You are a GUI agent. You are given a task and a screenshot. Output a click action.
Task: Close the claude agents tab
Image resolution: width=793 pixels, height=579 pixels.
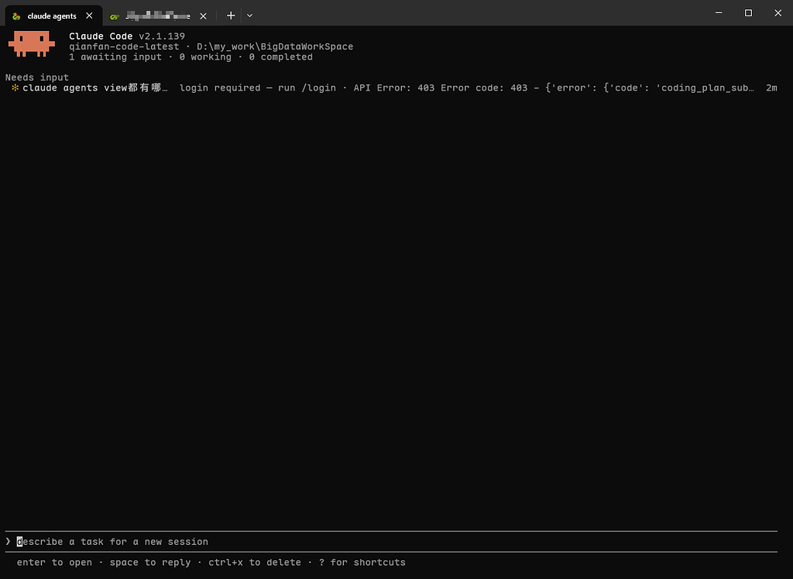90,15
